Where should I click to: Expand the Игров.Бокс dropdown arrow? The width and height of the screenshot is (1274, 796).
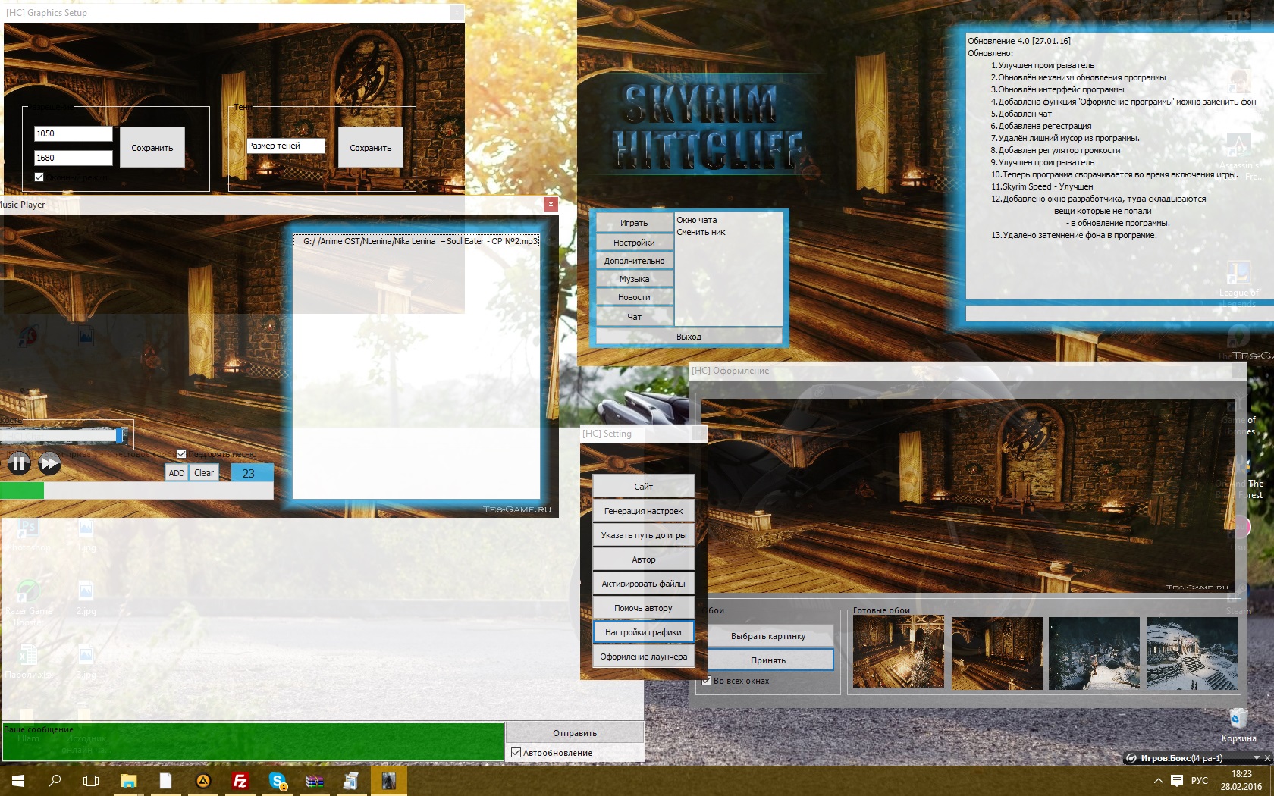[1256, 758]
